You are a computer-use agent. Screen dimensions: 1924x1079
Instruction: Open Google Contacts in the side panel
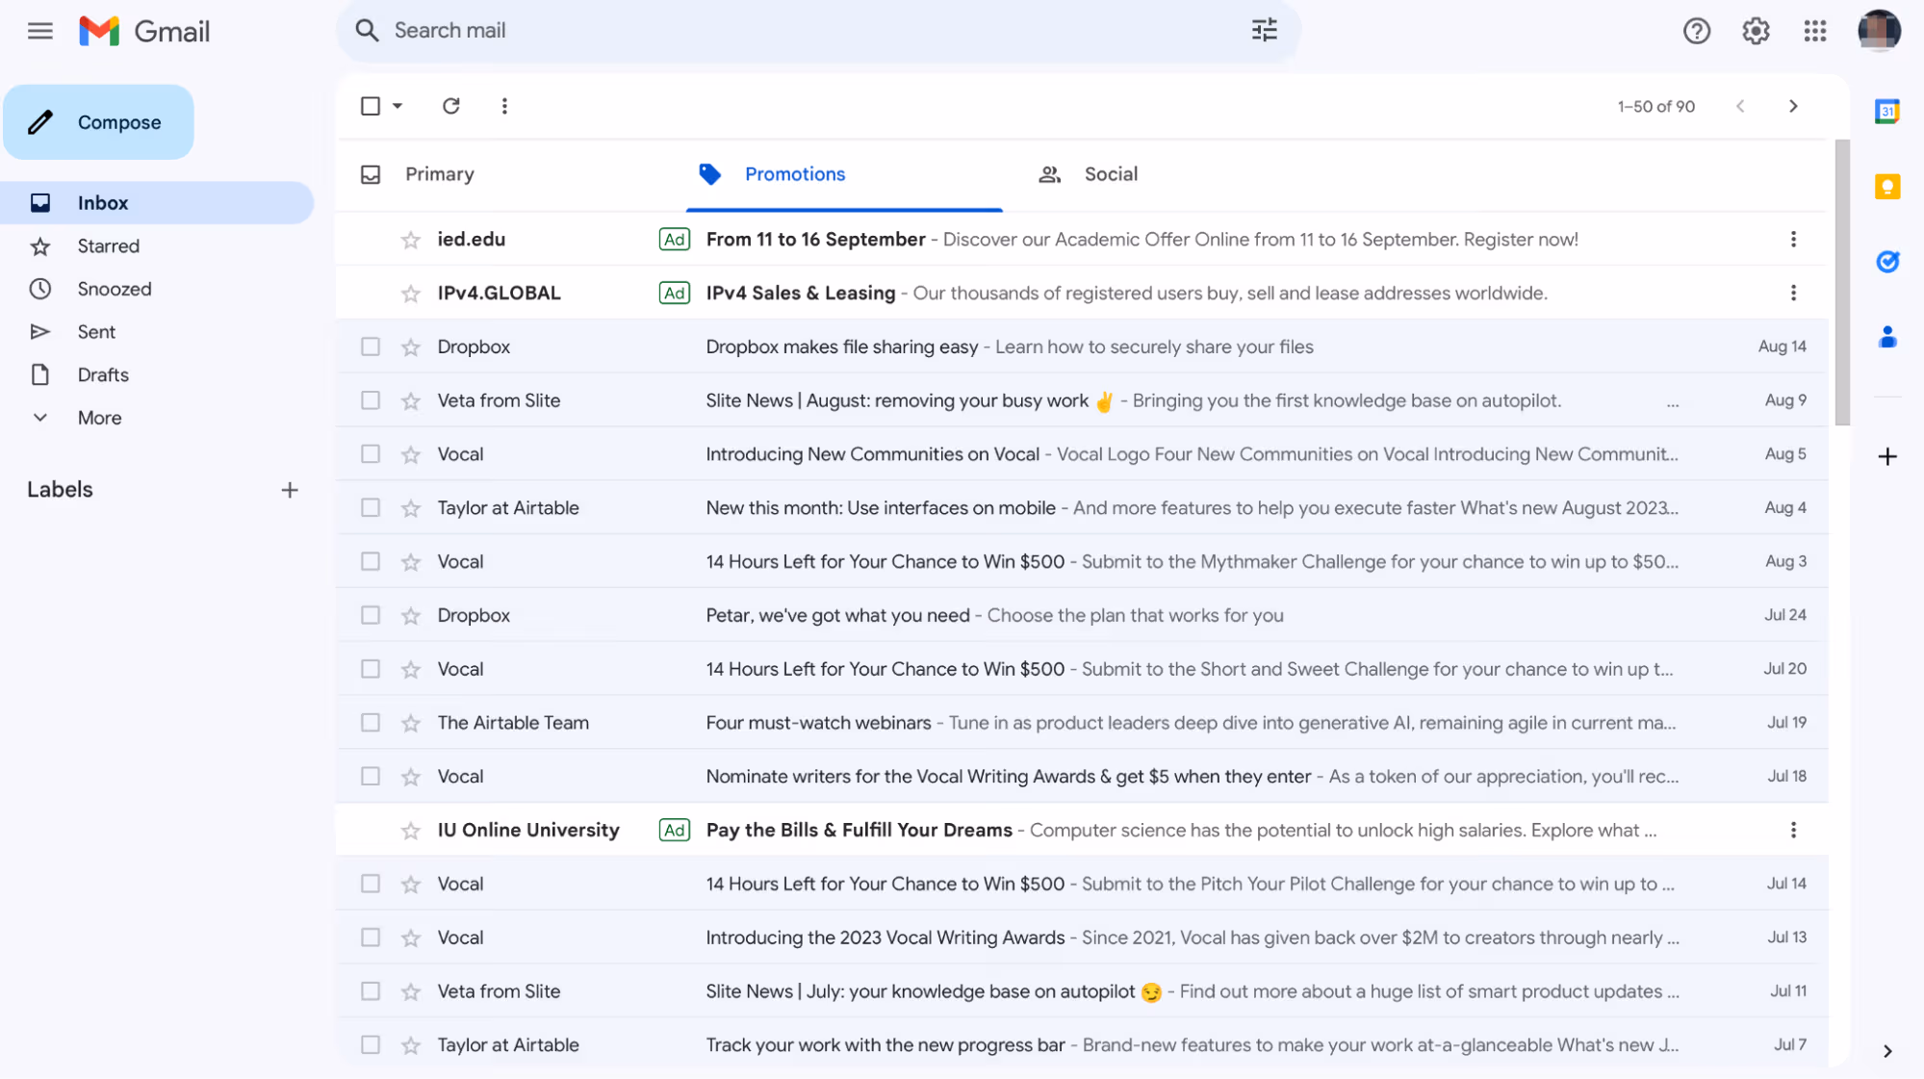(1888, 337)
